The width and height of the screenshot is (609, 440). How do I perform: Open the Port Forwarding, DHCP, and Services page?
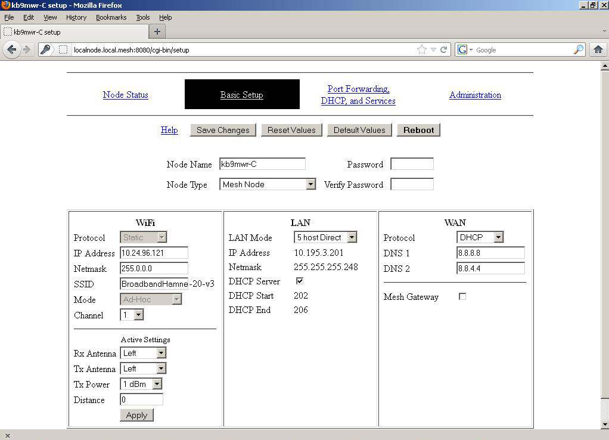coord(358,95)
